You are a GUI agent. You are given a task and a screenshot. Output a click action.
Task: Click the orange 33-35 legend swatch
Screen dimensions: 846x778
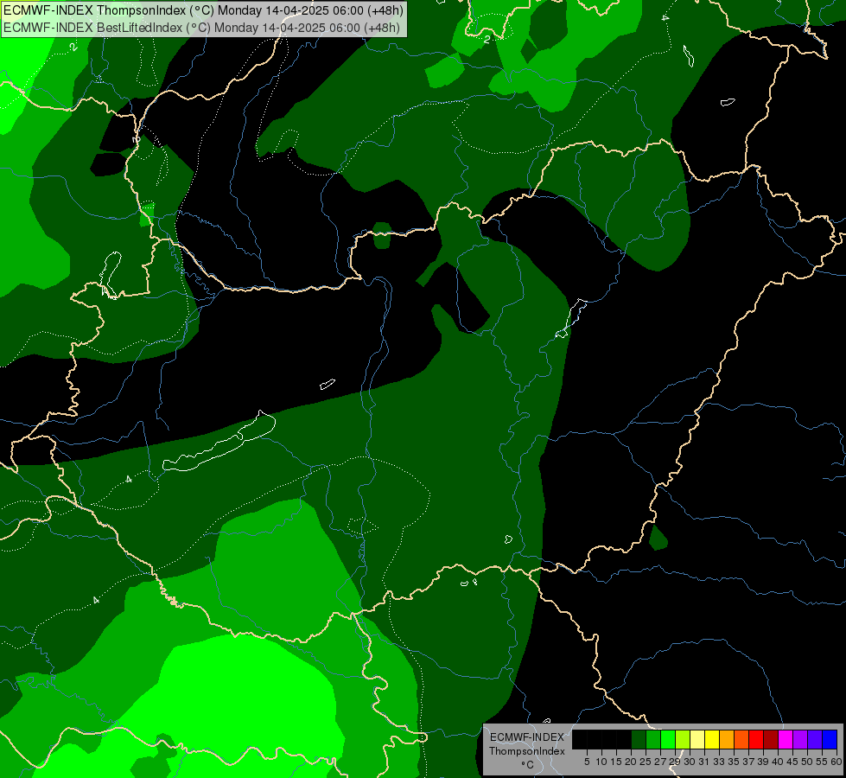click(726, 739)
